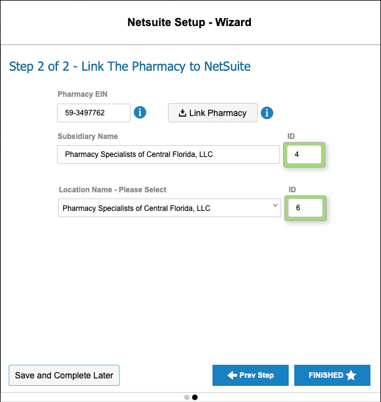Viewport: 381px width, 402px height.
Task: Click the star icon on the FINISHED button
Action: tap(351, 375)
